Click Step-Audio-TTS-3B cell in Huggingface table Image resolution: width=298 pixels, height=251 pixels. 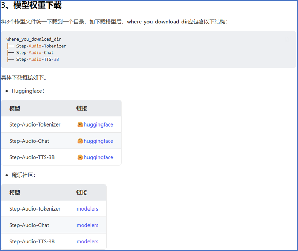pyautogui.click(x=32, y=157)
